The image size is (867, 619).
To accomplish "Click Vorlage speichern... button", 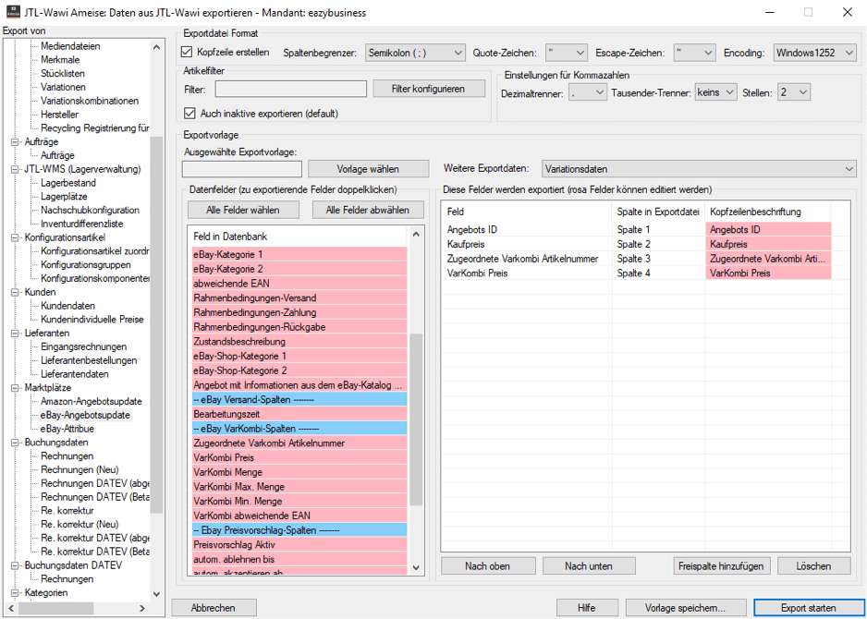I will (686, 607).
